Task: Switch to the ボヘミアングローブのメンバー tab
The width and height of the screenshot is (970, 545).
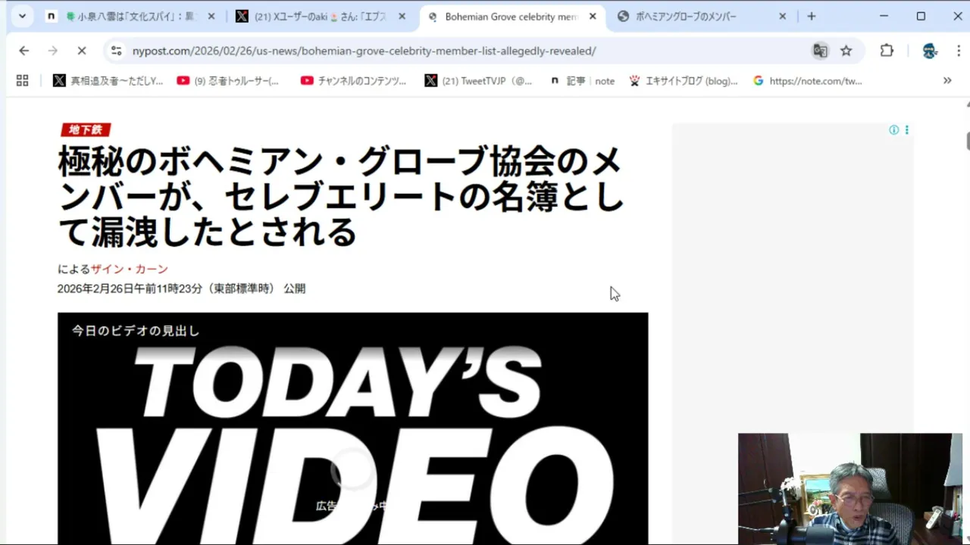Action: (x=702, y=16)
